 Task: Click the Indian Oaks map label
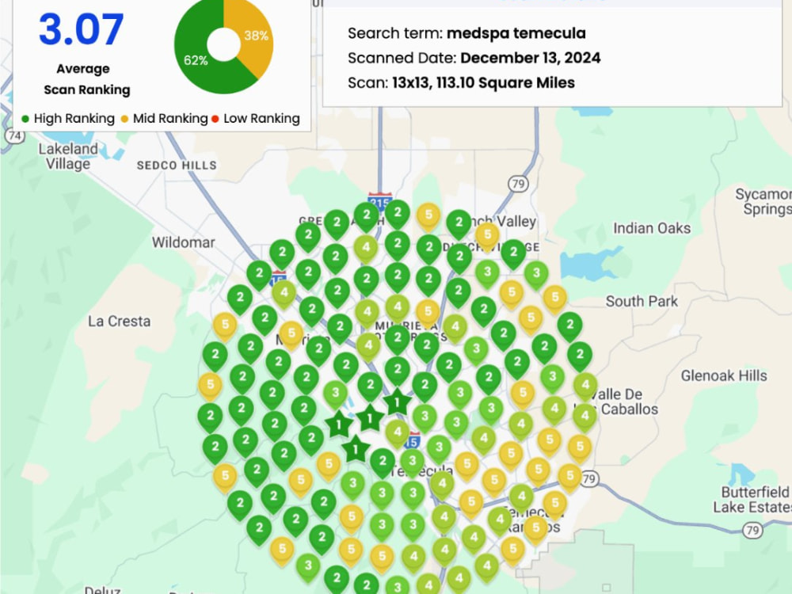click(x=652, y=228)
